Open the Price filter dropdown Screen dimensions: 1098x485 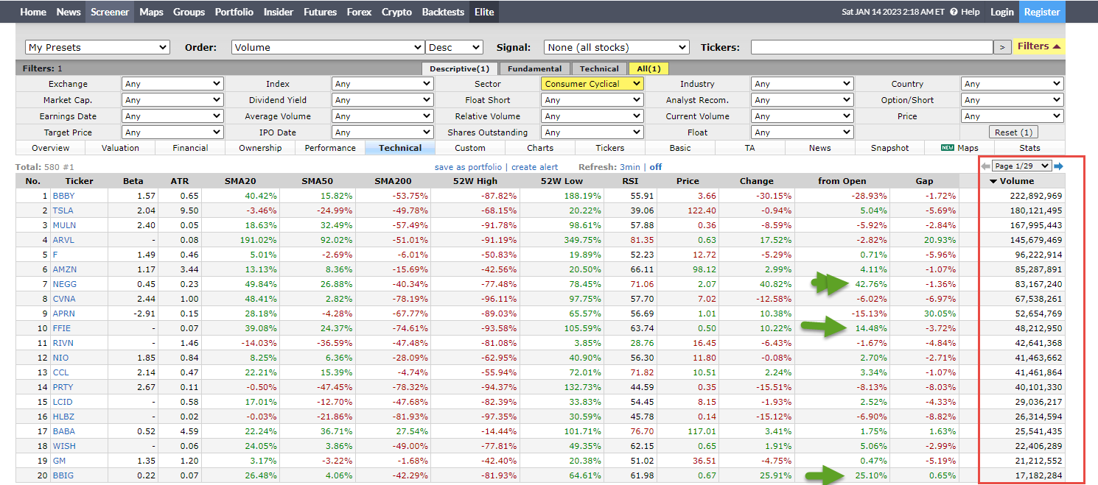point(1013,116)
